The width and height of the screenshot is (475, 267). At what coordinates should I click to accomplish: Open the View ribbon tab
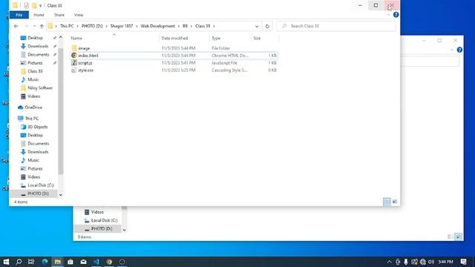pos(79,15)
